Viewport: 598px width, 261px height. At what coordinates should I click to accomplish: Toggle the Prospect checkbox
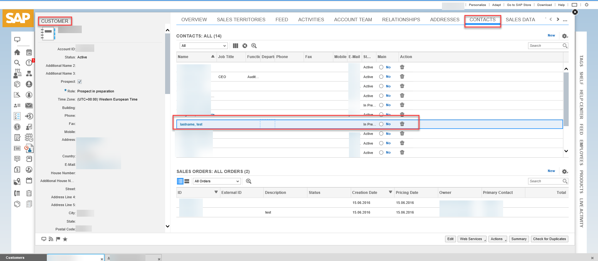(80, 82)
